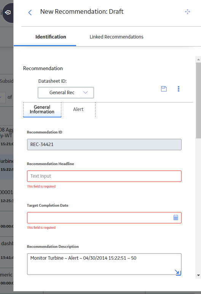Switch to the Identification tab
Viewport: 201px width, 294px height.
pos(51,37)
